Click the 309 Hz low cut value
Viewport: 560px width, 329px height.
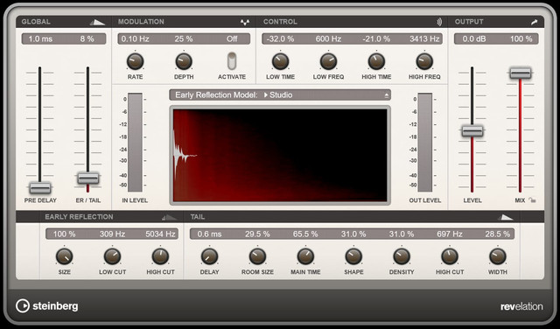113,234
